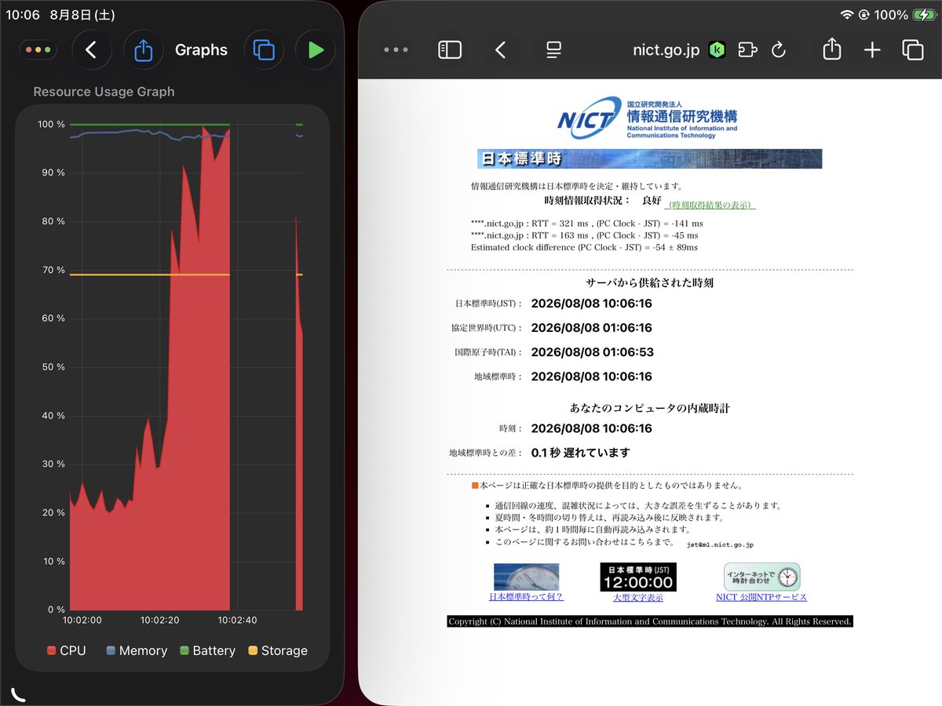The image size is (942, 706).
Task: Tap the battery 100% indicator
Action: pyautogui.click(x=904, y=15)
